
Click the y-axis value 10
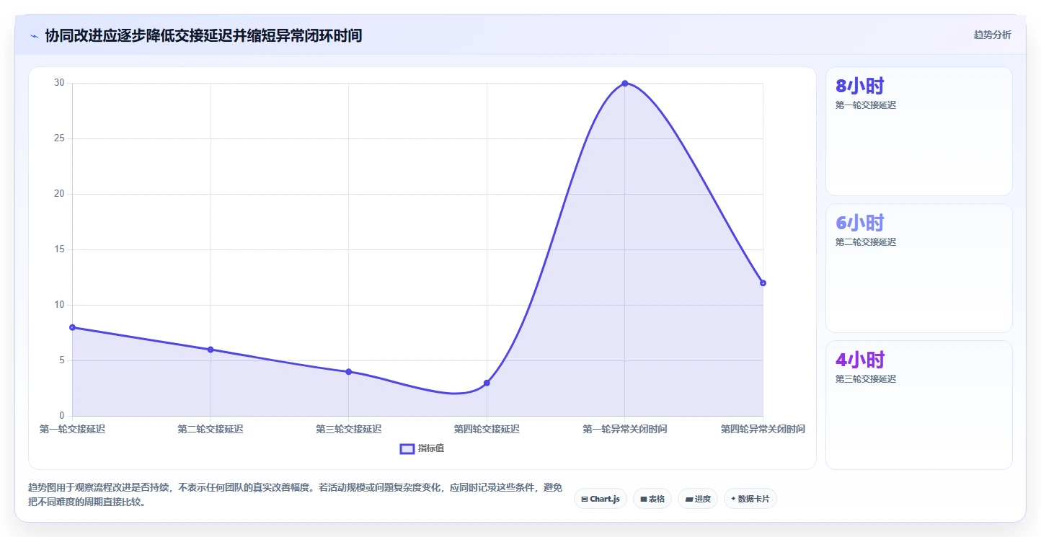59,305
